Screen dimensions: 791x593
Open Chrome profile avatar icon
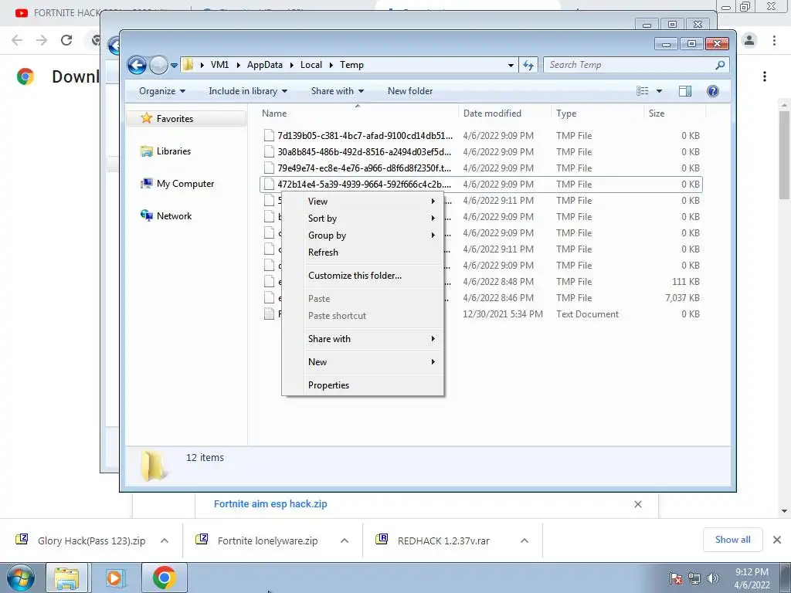coord(749,40)
